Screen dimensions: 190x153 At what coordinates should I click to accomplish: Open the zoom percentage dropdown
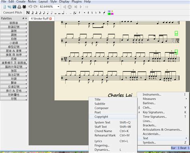(58, 7)
